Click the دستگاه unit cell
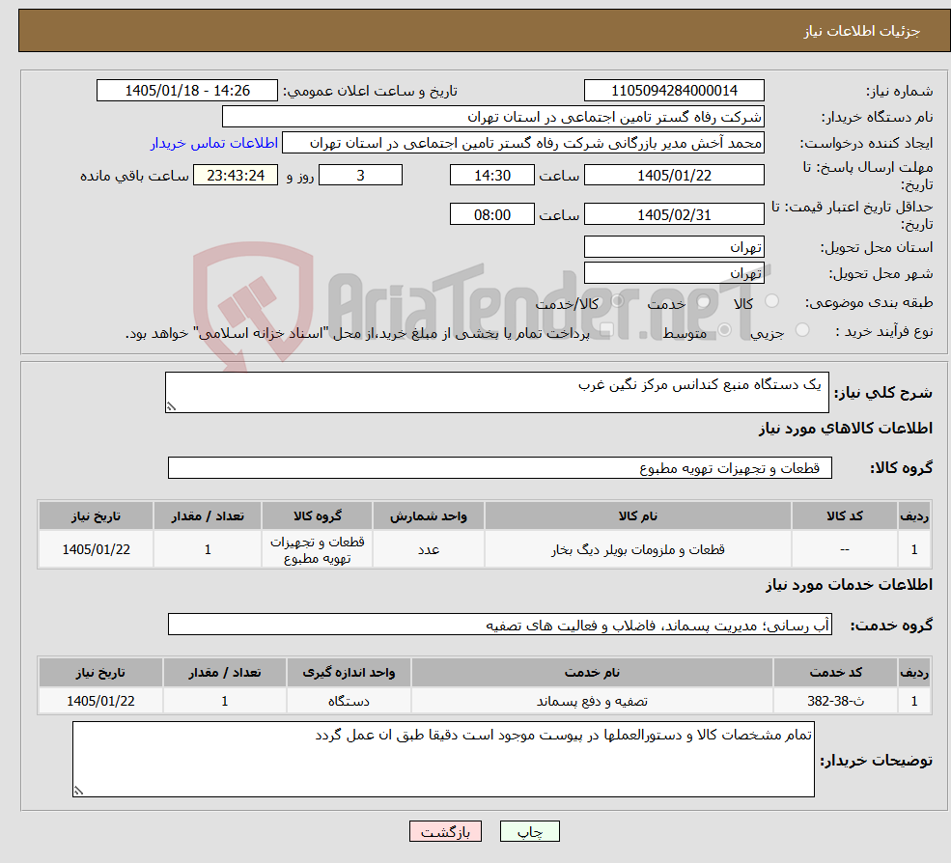Viewport: 951px width, 863px height. 349,701
